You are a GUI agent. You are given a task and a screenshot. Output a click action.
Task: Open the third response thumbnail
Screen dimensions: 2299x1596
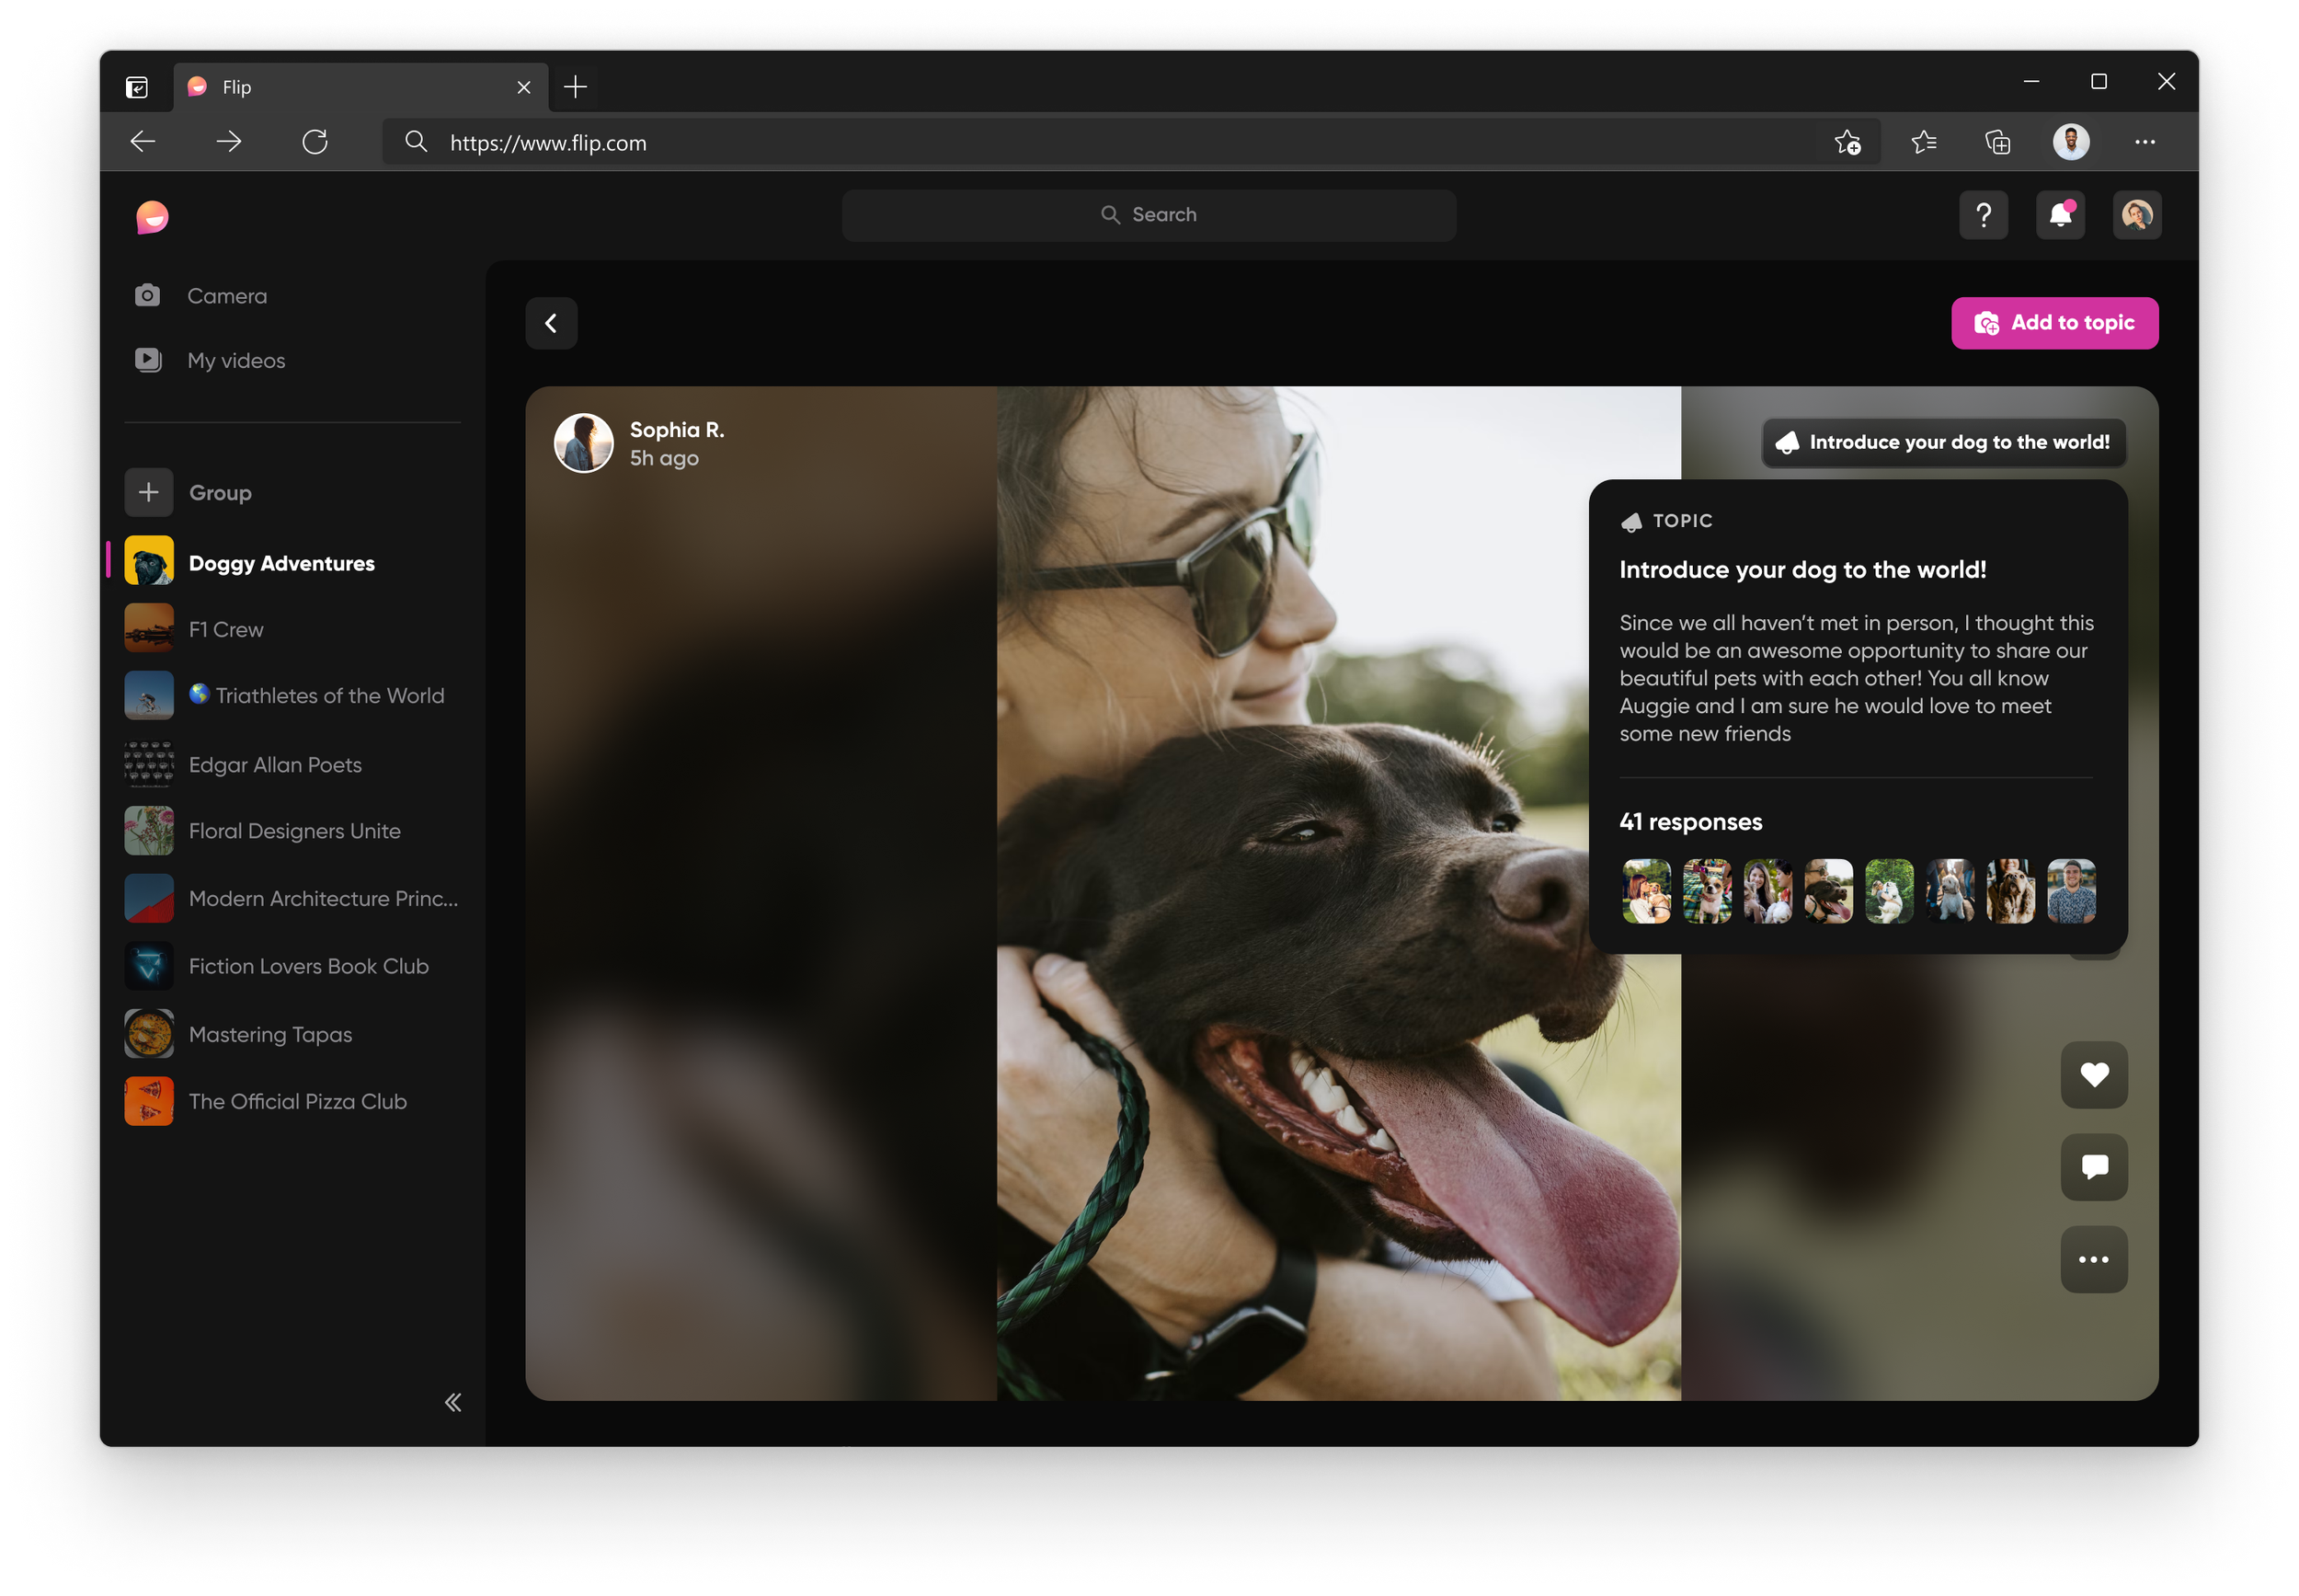tap(1768, 891)
